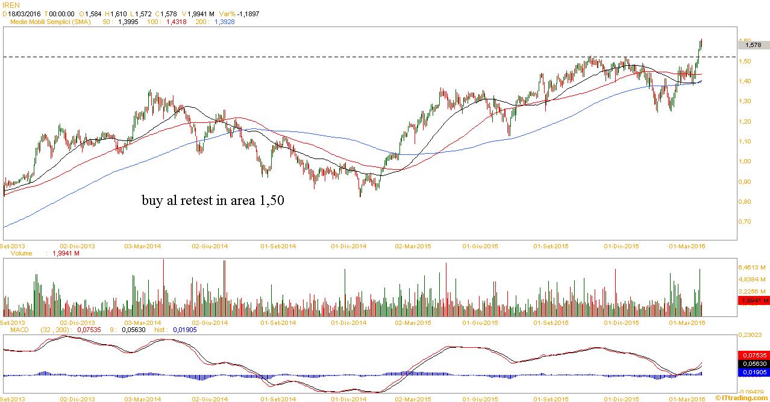
Task: Click the blue MACD histogram tag 0,01905
Action: click(x=753, y=373)
